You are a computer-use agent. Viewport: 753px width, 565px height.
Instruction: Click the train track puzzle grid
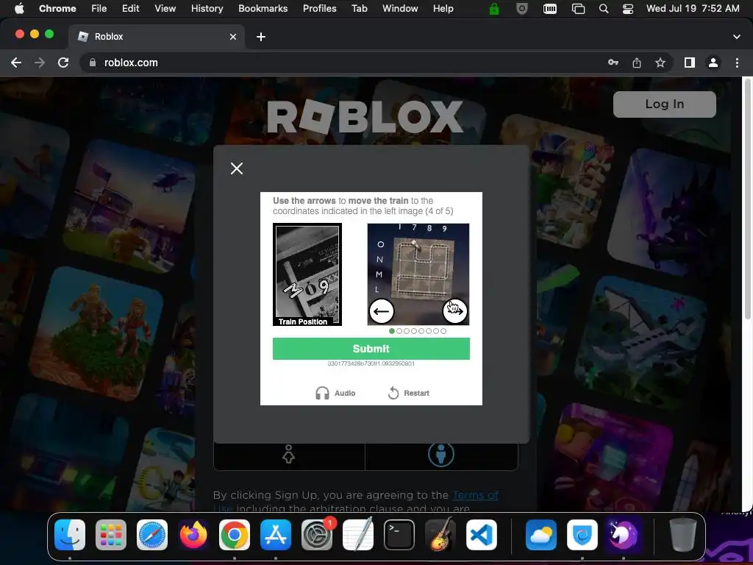click(423, 269)
